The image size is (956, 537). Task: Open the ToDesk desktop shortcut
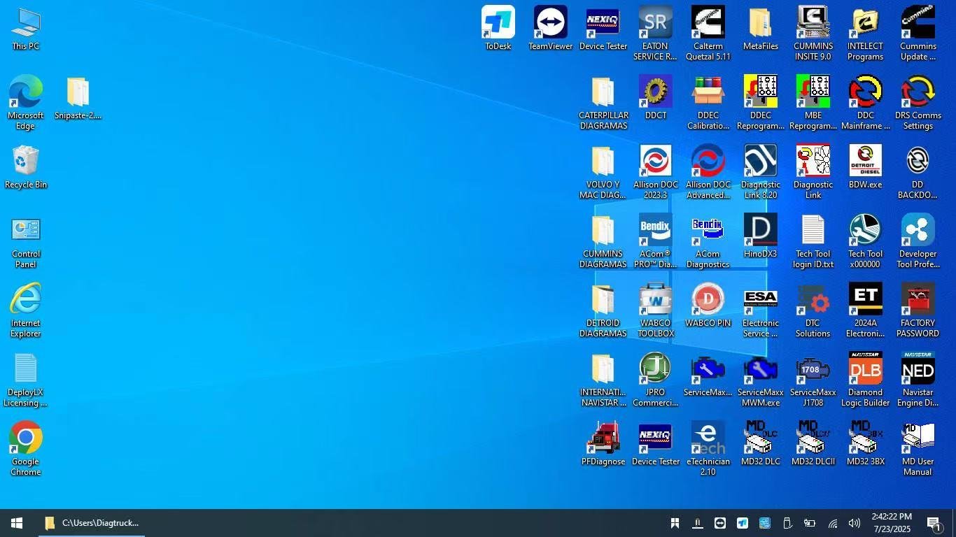point(498,23)
